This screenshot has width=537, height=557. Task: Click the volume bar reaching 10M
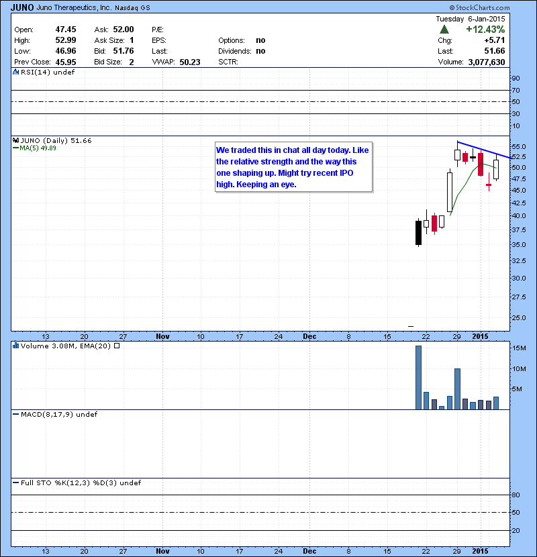point(457,389)
